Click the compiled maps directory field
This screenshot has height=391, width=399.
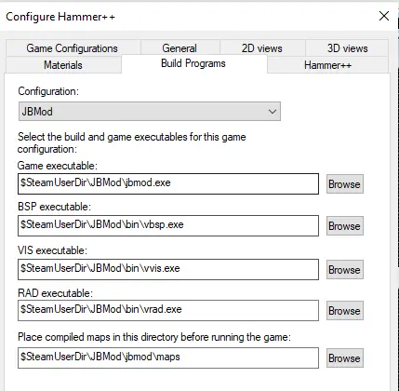tap(168, 357)
